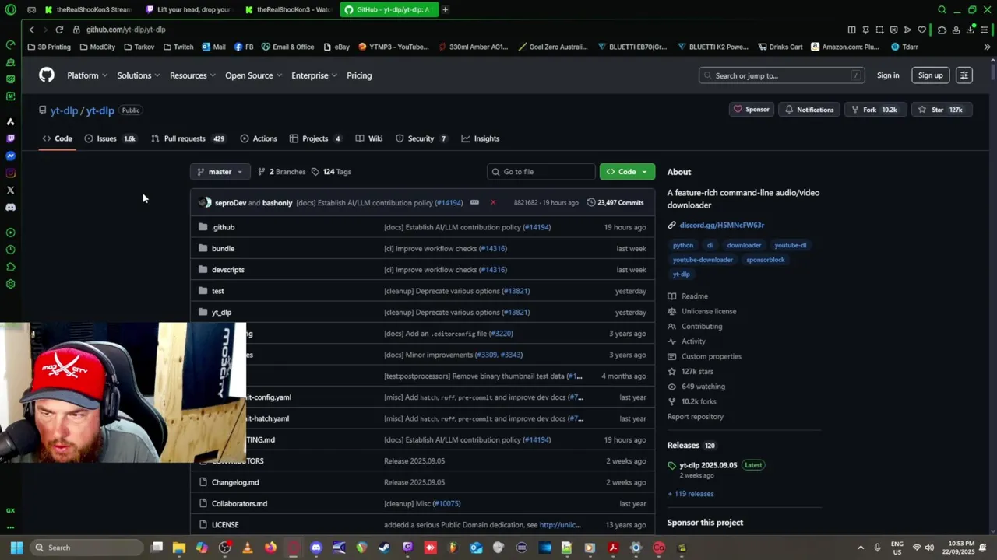
Task: Open the #14194 pull request link in .github row
Action: coord(537,227)
